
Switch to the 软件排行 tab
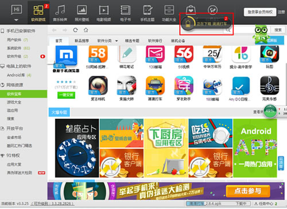155,41
